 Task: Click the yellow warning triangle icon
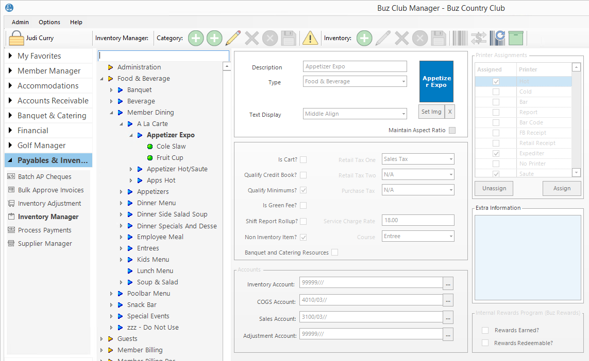coord(310,38)
